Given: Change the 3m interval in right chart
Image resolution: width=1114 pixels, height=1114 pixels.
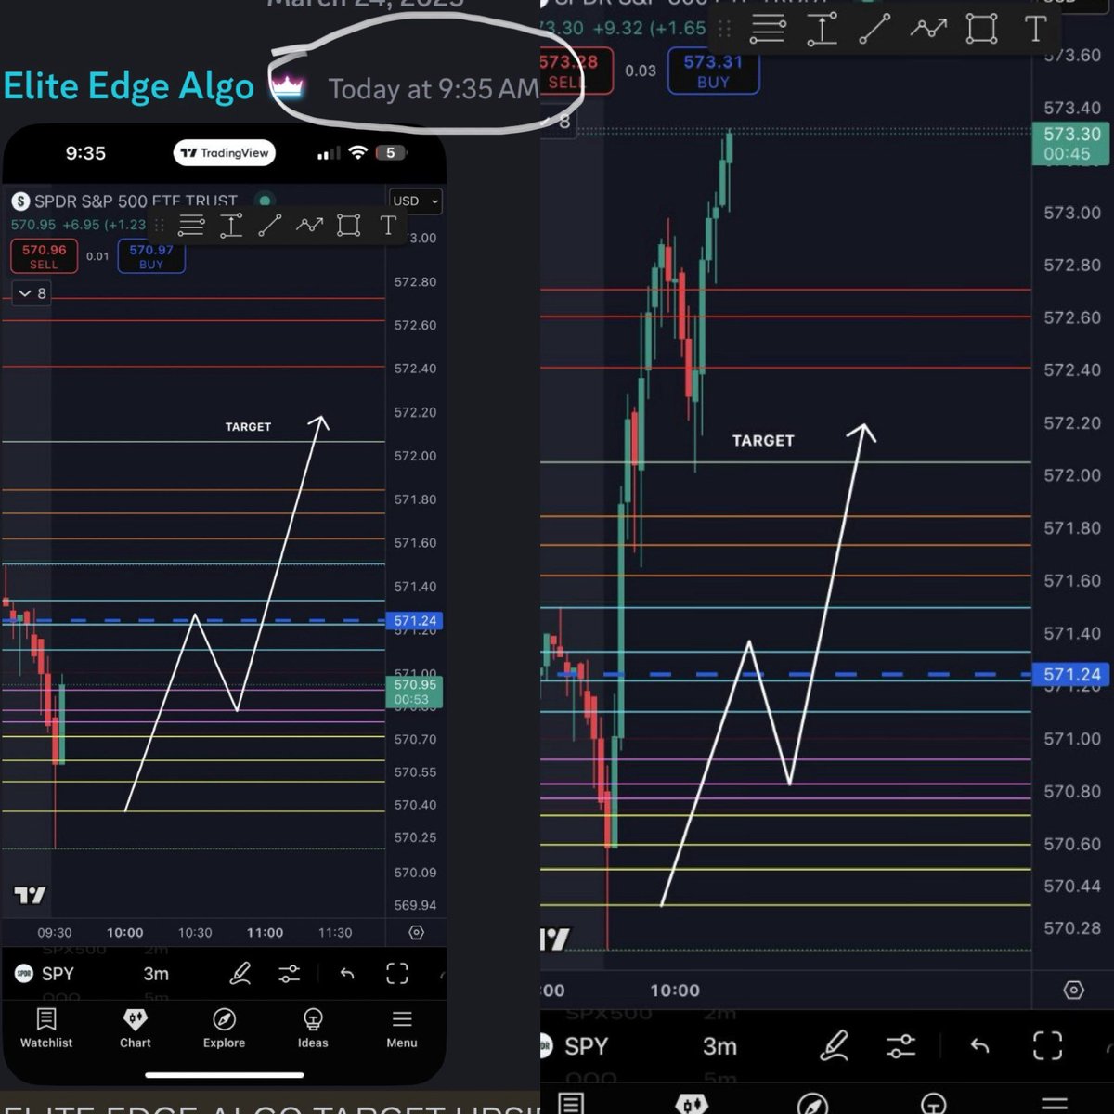Looking at the screenshot, I should coord(719,1046).
